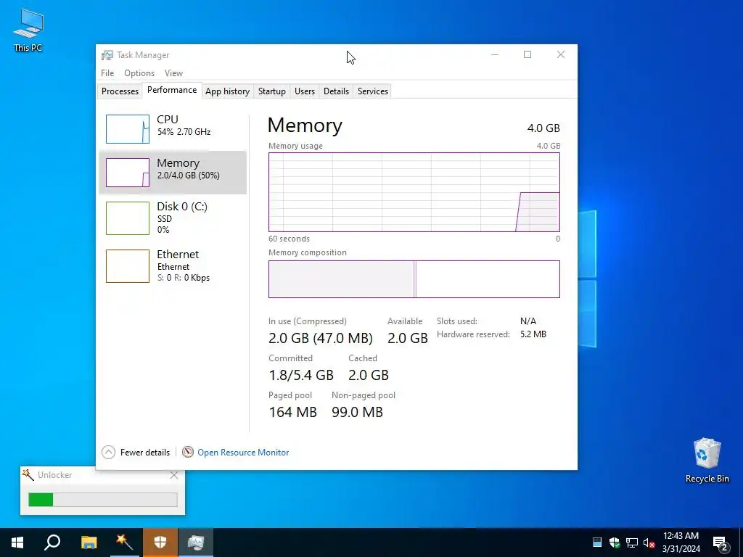743x557 pixels.
Task: Switch to the Details tab
Action: pyautogui.click(x=337, y=91)
